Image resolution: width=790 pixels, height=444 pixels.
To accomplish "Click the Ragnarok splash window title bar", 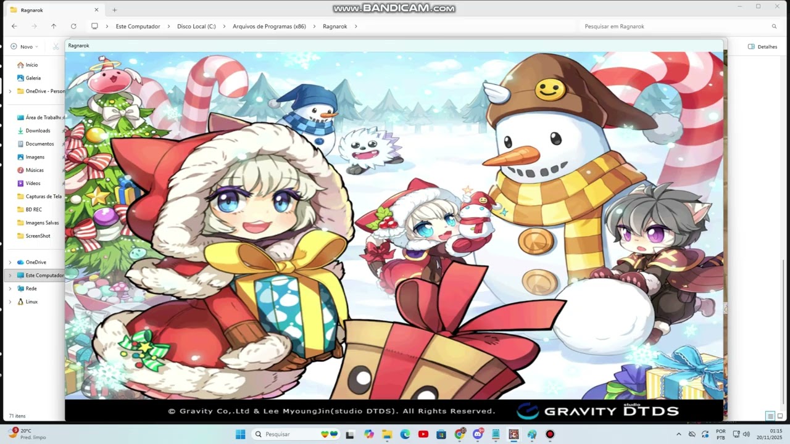I will 394,46.
